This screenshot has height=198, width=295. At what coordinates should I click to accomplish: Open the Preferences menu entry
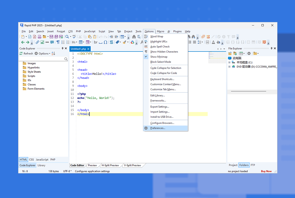pos(166,128)
